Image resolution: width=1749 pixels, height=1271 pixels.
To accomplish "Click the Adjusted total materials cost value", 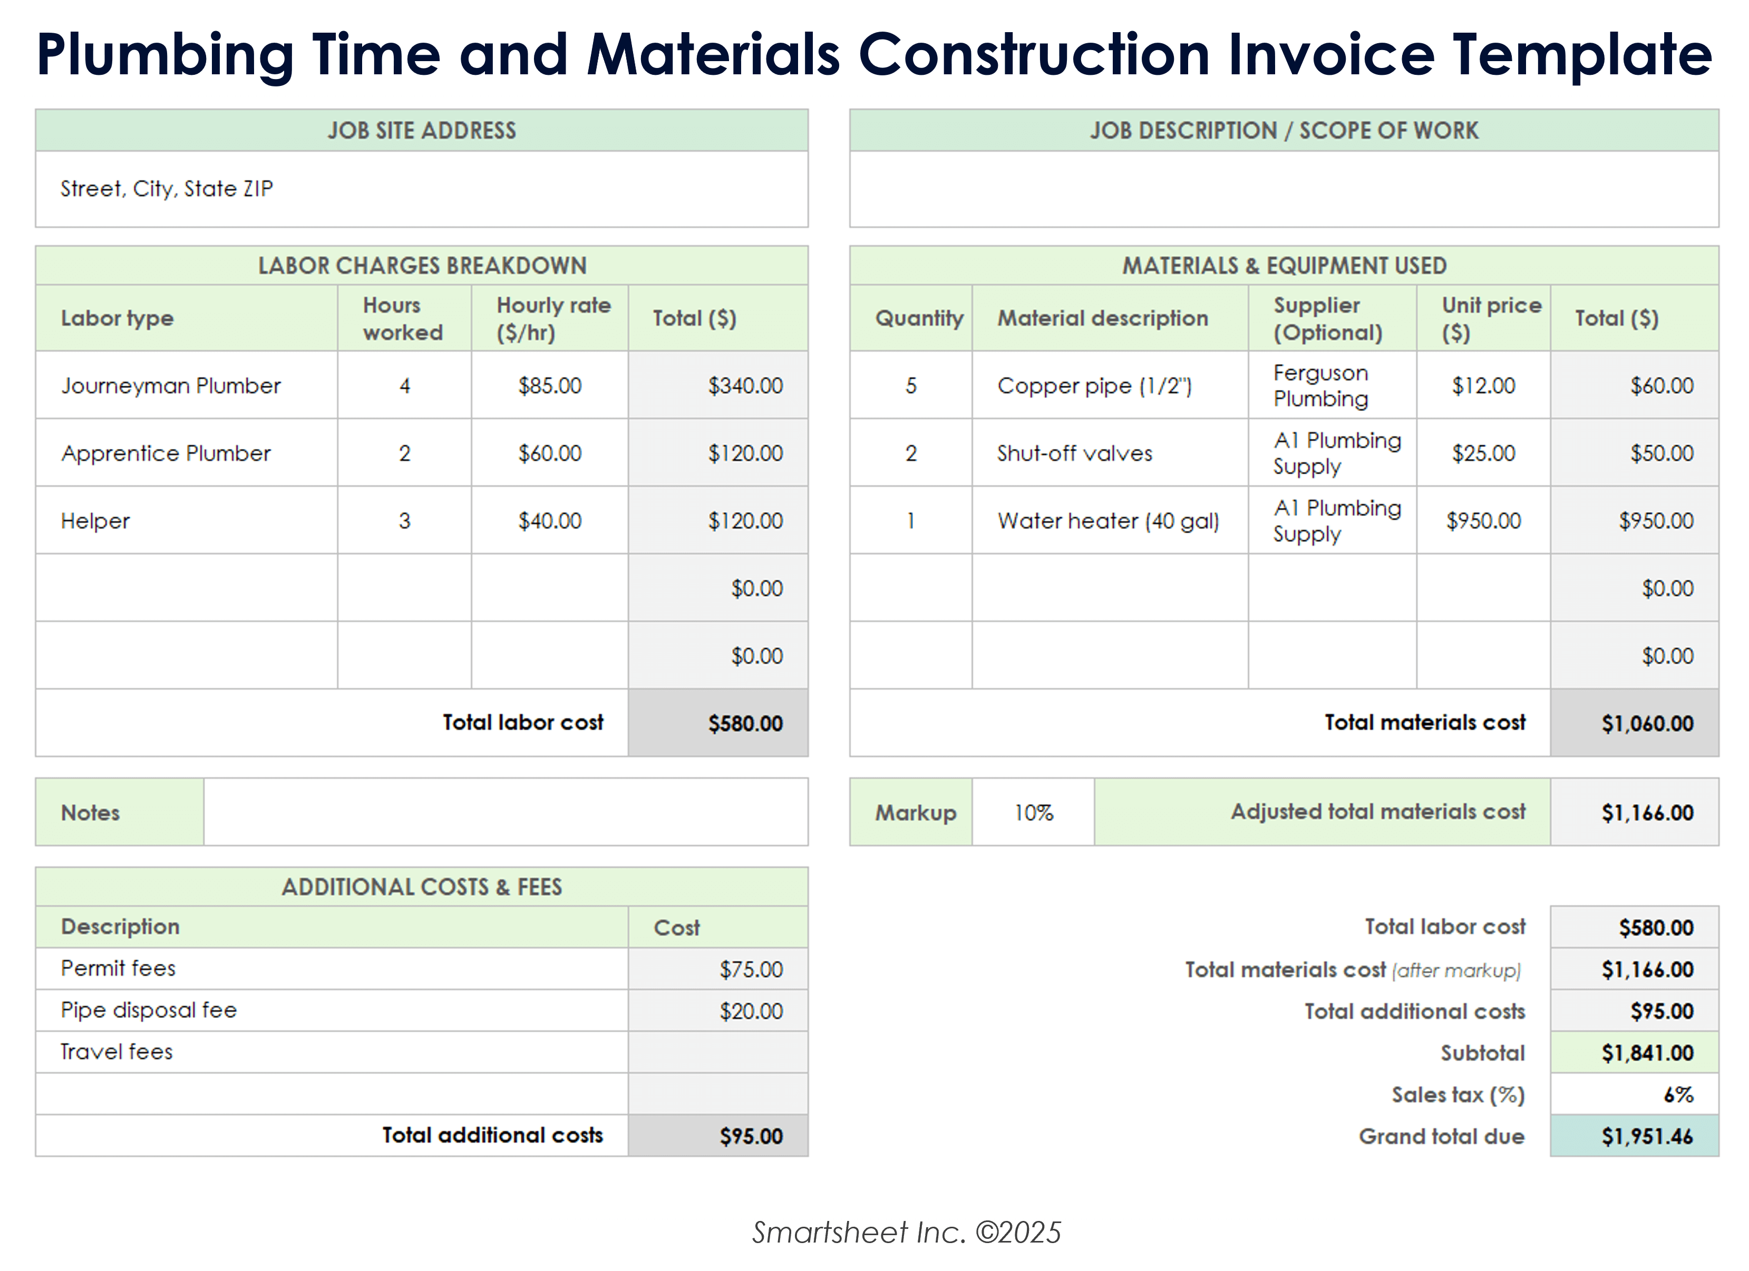I will 1634,813.
